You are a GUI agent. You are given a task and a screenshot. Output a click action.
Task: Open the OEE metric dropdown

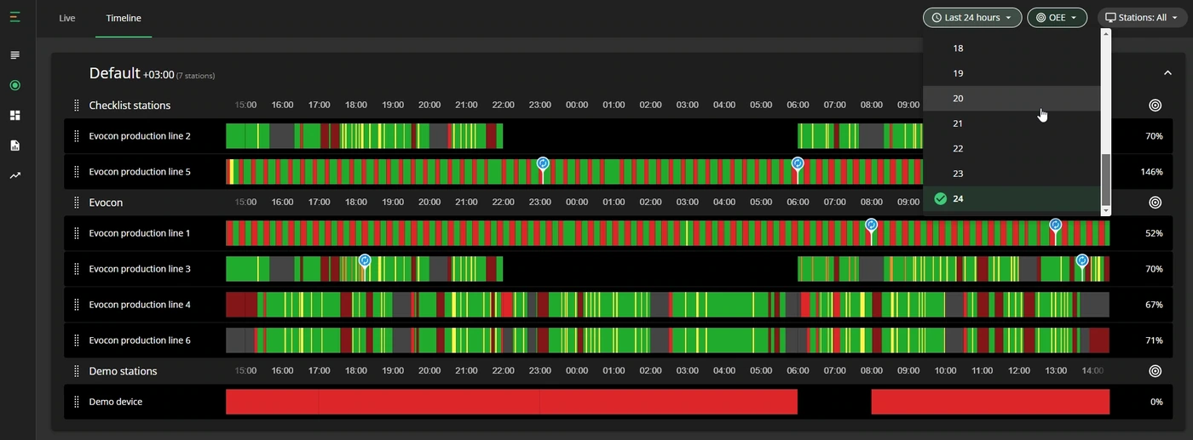click(1057, 17)
